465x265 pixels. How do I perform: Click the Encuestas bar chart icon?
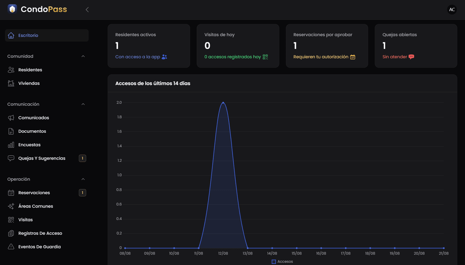[11, 145]
